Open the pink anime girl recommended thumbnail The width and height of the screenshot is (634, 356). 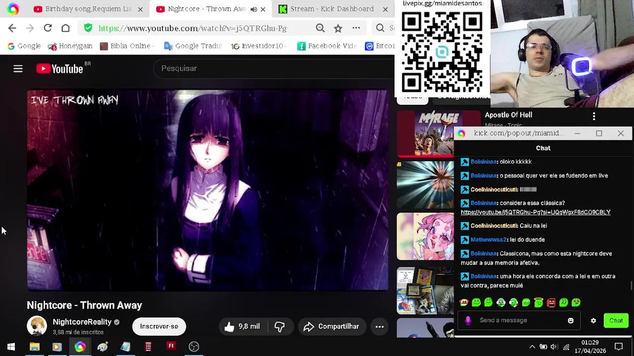tap(425, 236)
